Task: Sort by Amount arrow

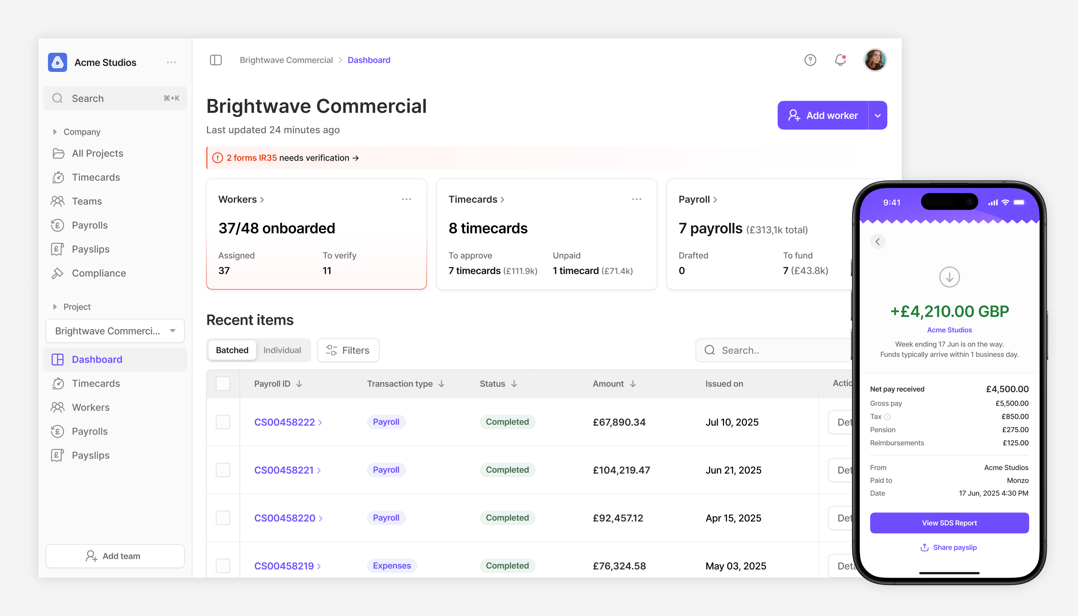Action: (x=633, y=384)
